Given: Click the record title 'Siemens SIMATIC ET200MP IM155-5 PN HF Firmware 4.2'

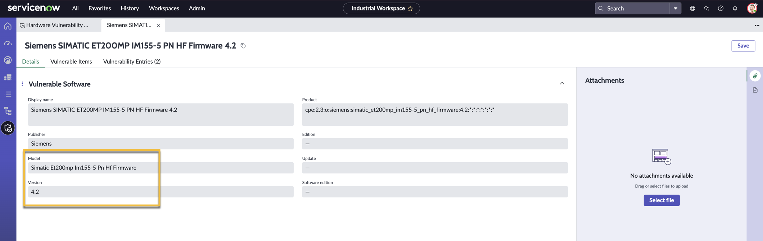Looking at the screenshot, I should click(130, 46).
